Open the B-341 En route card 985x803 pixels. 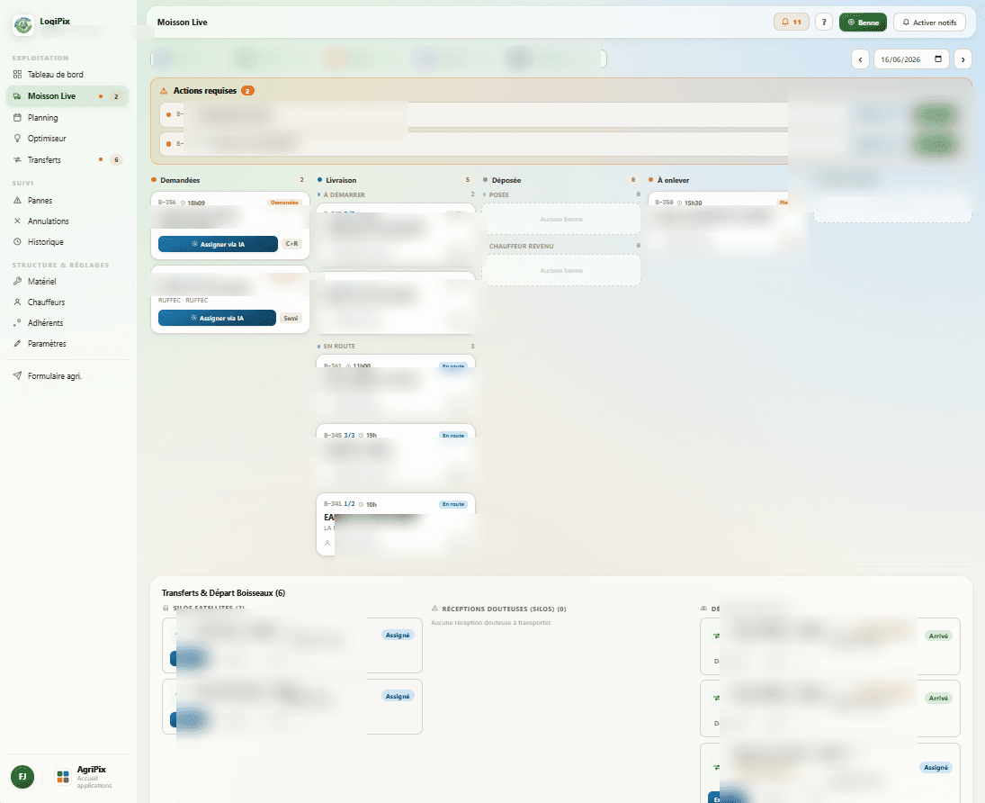pyautogui.click(x=396, y=525)
